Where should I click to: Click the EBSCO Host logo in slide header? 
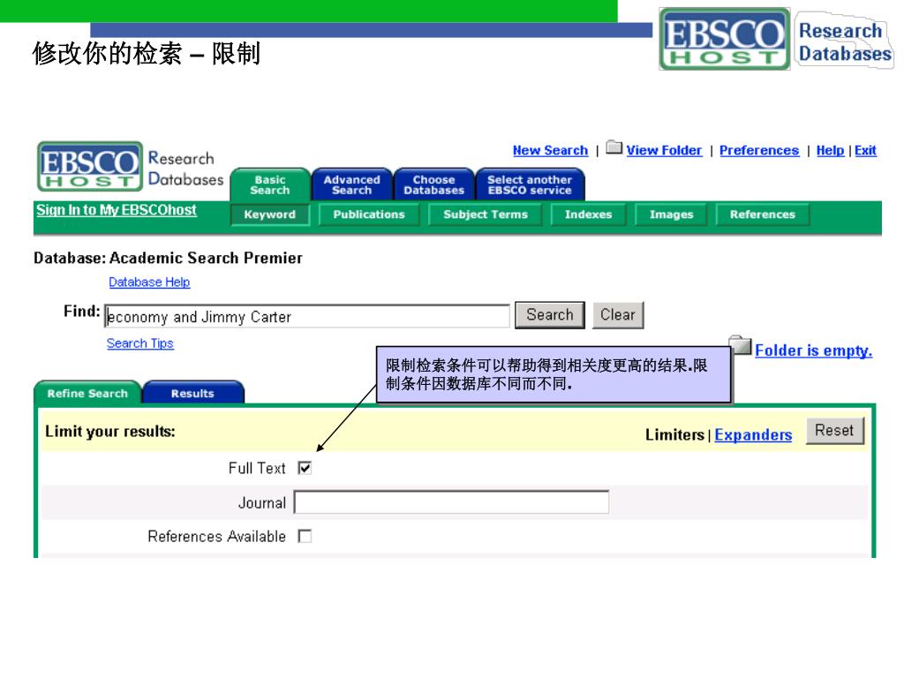724,39
